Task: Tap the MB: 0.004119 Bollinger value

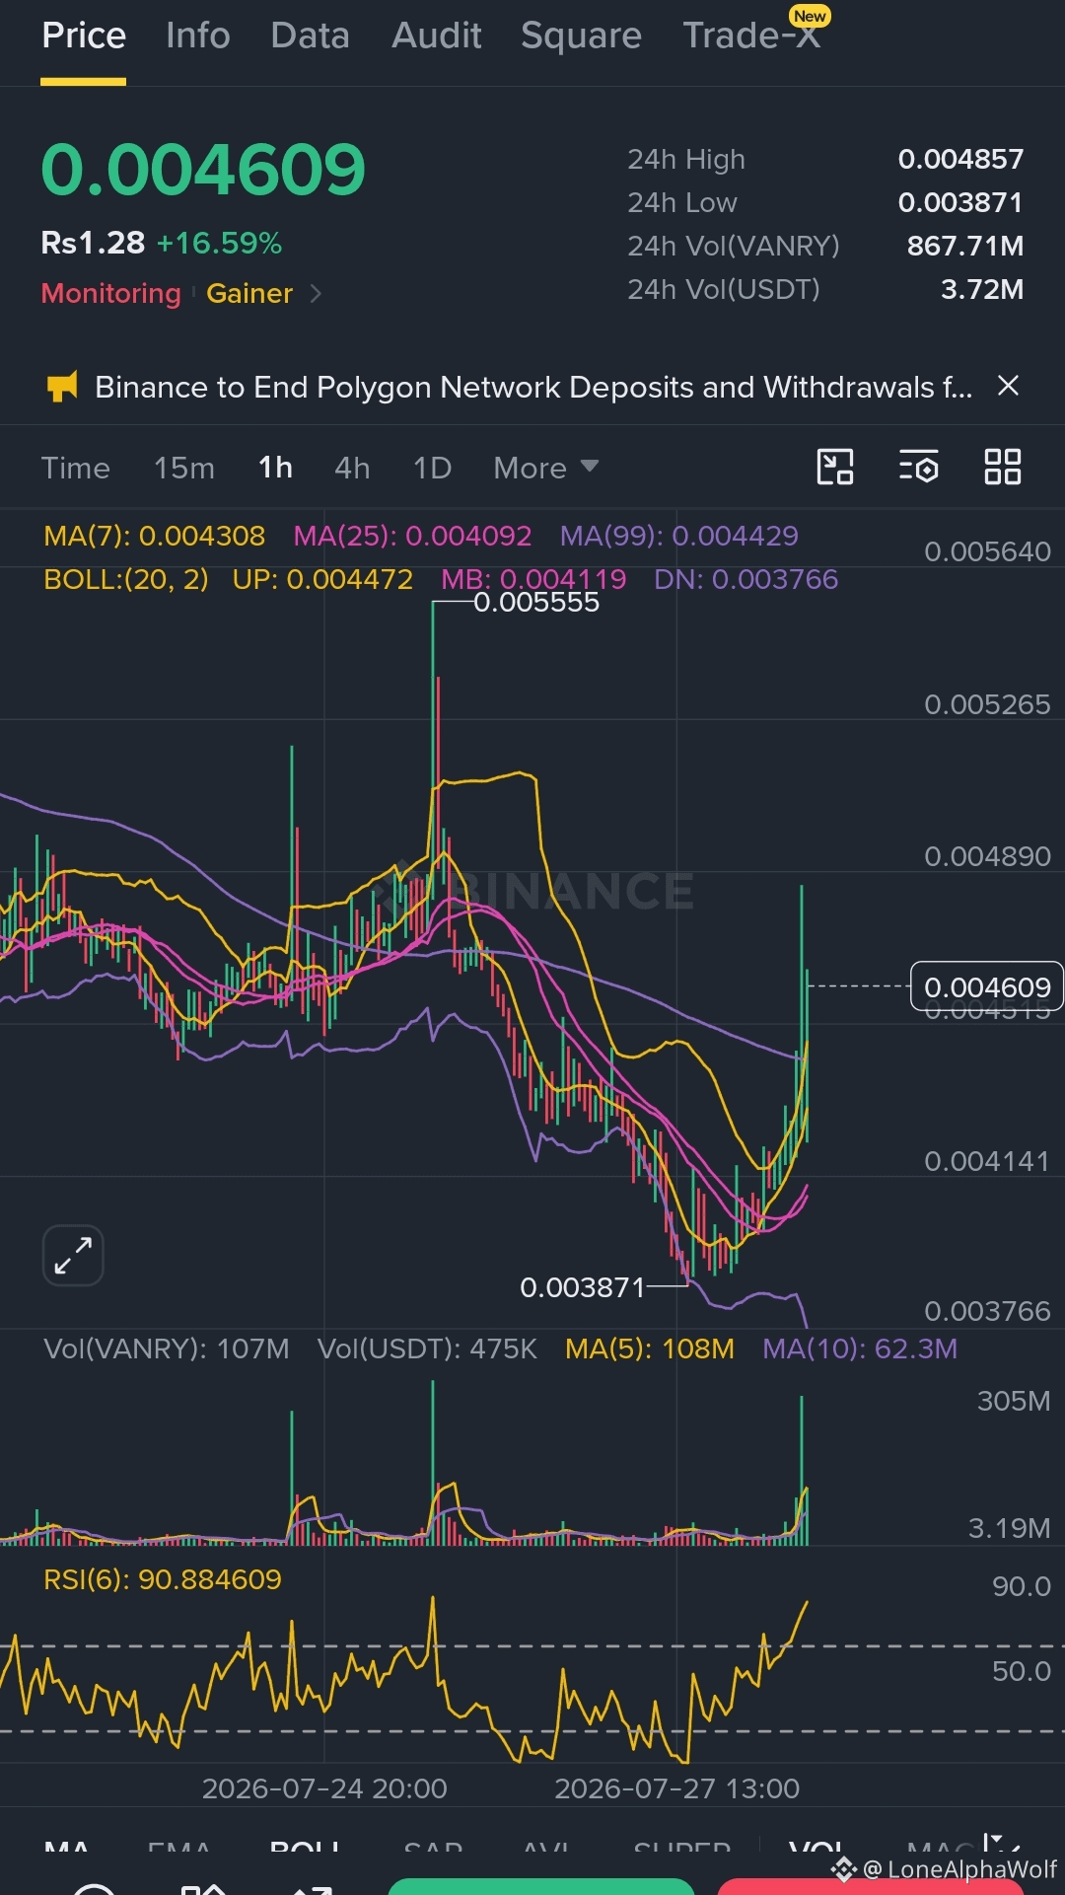Action: 533,579
